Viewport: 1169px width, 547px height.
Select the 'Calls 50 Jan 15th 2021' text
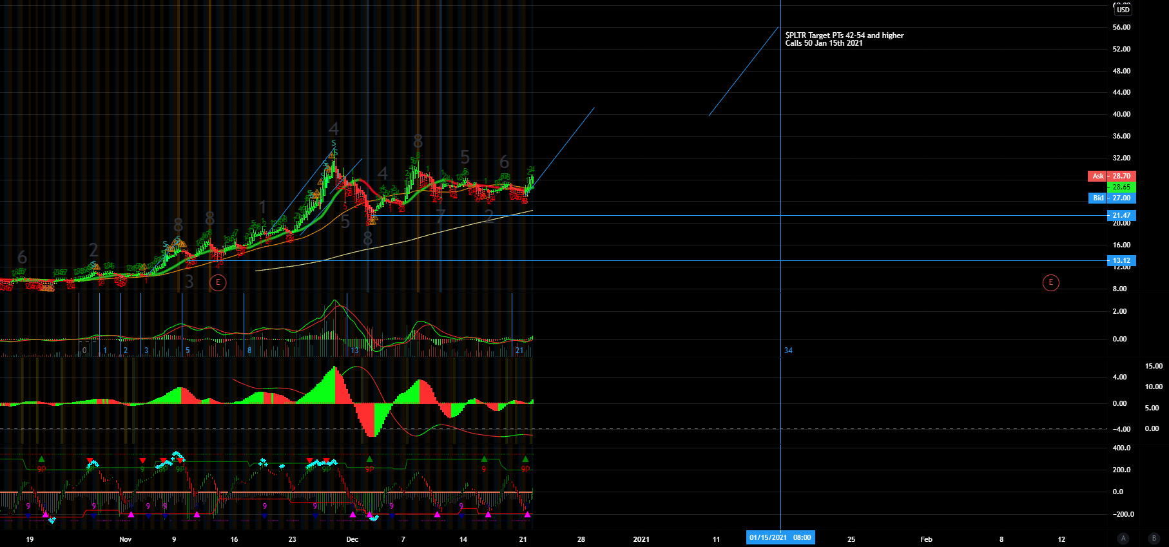coord(824,43)
